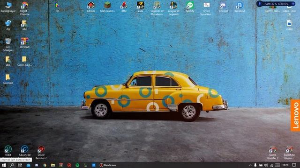Open Spotify from the taskbar
The image size is (300, 168).
[x=77, y=165]
